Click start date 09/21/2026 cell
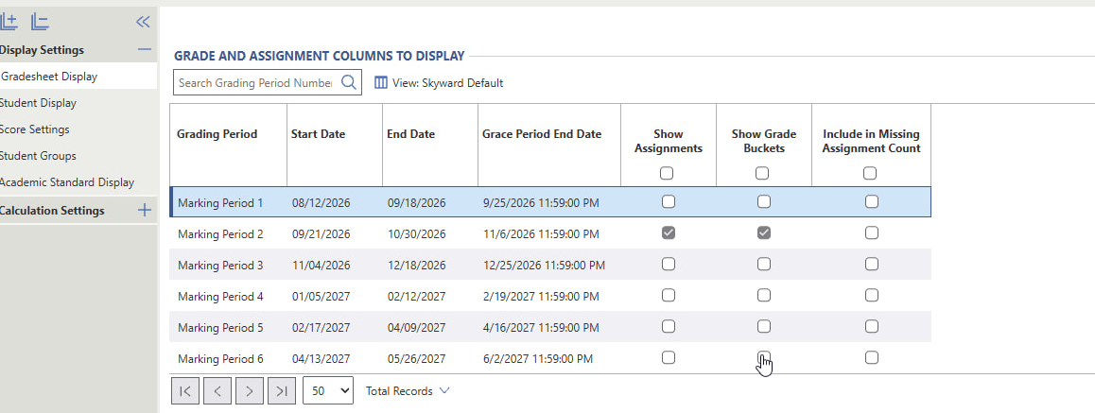 point(322,234)
